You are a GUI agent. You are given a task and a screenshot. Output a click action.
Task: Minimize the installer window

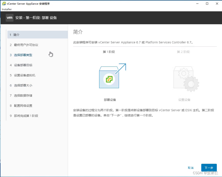click(197, 4)
